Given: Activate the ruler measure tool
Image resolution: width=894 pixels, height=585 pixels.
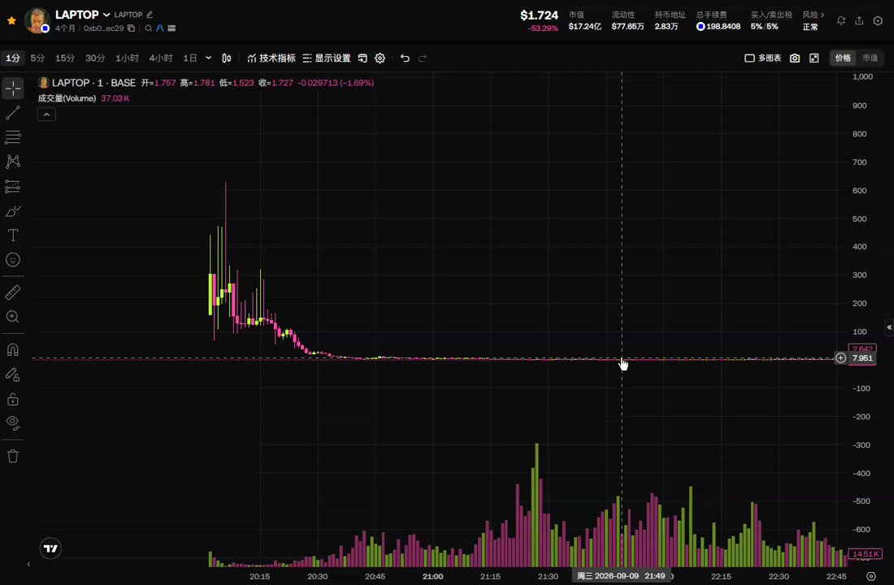Looking at the screenshot, I should [x=12, y=292].
